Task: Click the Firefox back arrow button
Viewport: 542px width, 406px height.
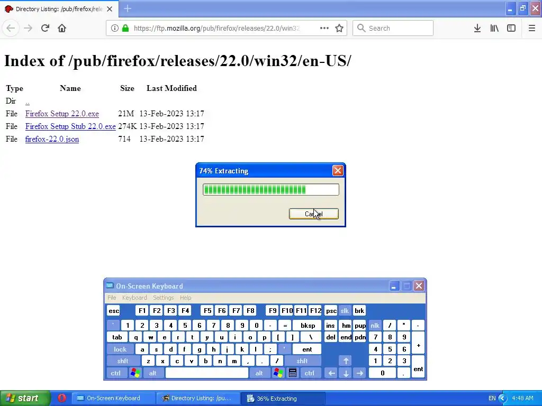Action: pyautogui.click(x=11, y=29)
